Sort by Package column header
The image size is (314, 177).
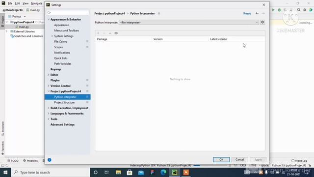click(123, 39)
